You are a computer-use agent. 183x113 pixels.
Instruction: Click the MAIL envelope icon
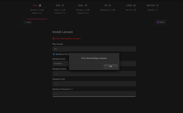[x=86, y=6]
